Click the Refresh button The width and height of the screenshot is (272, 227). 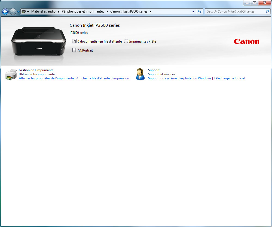pos(200,12)
